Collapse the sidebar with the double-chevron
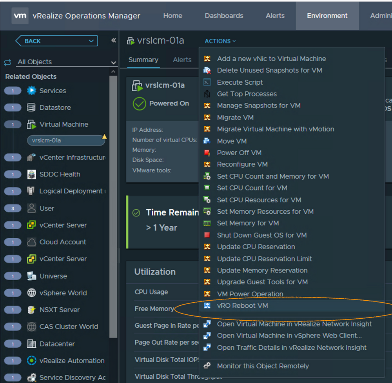The height and width of the screenshot is (383, 392). (113, 40)
